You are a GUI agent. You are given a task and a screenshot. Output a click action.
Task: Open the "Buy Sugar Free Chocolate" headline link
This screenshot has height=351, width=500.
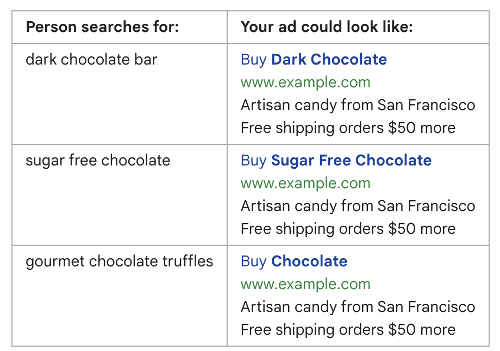click(x=336, y=160)
